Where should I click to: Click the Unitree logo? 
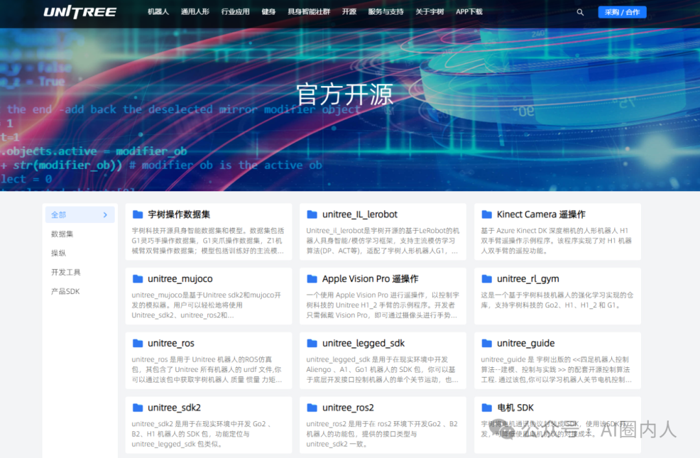80,12
